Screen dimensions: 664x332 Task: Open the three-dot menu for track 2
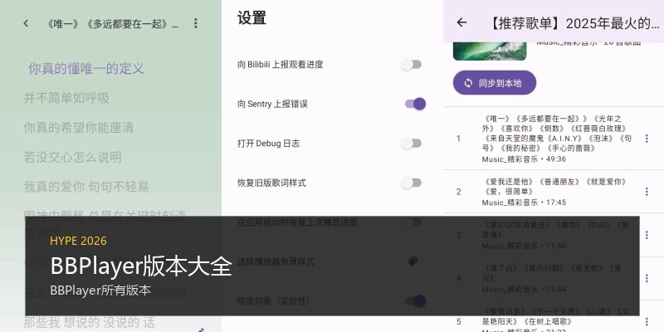click(x=647, y=192)
